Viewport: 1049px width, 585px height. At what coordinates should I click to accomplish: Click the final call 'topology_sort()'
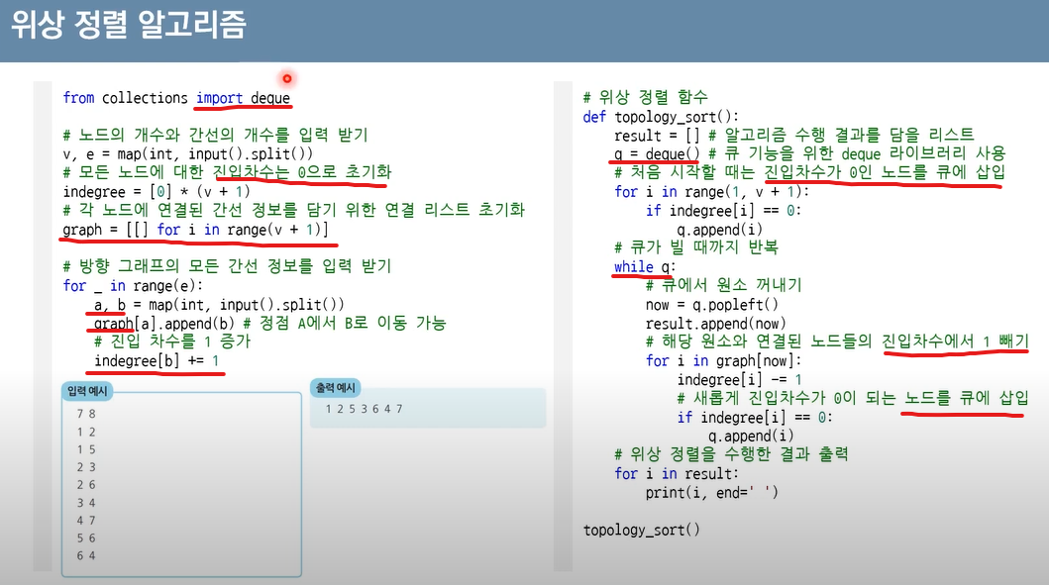tap(641, 531)
